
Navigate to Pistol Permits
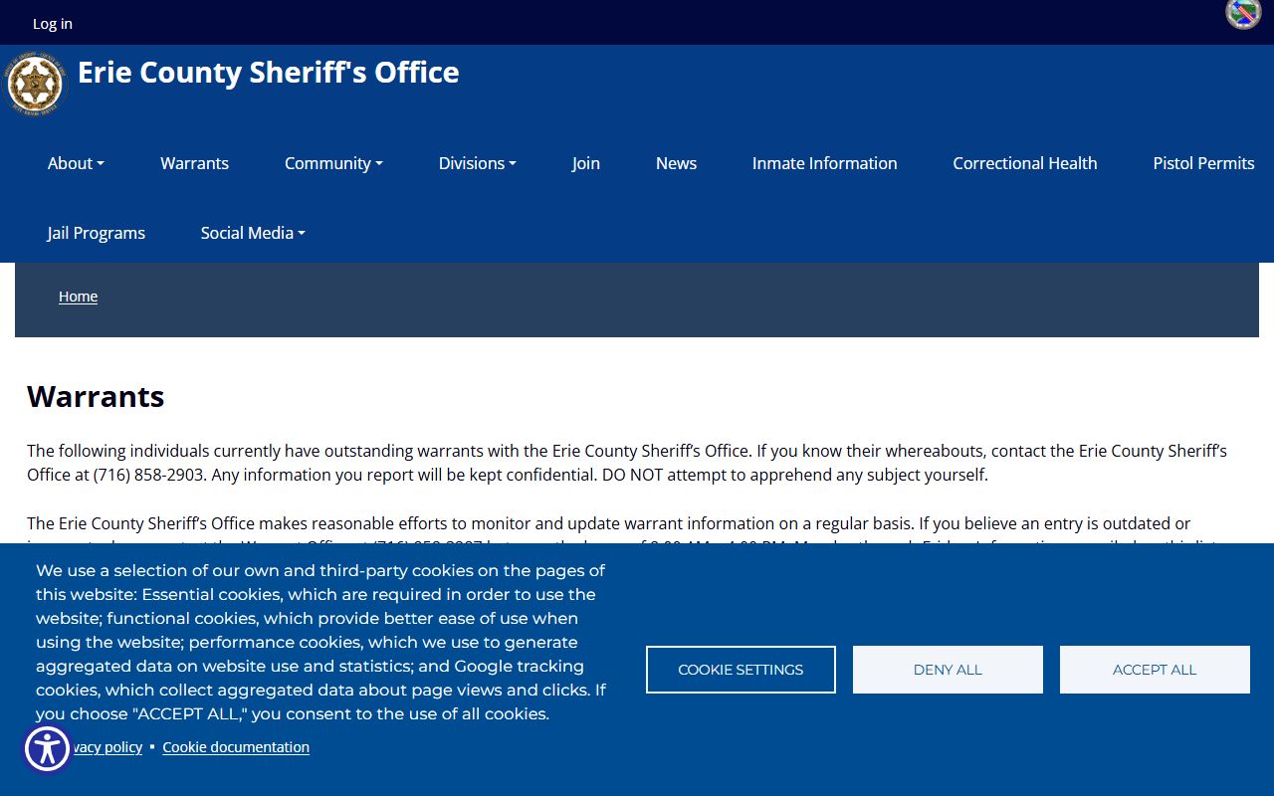point(1203,163)
